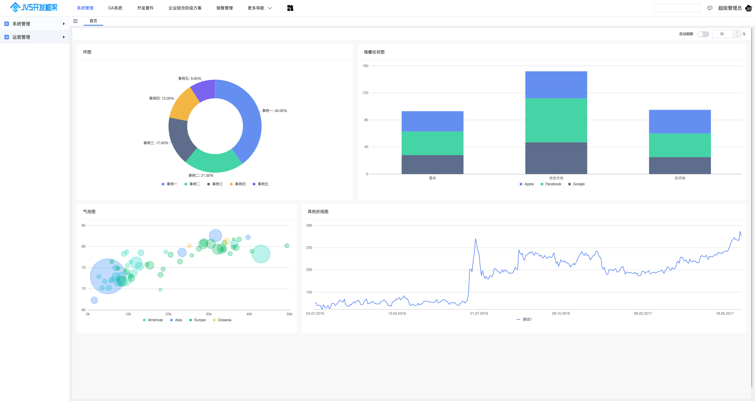Image resolution: width=755 pixels, height=401 pixels.
Task: Click the top search input box
Action: tap(677, 8)
